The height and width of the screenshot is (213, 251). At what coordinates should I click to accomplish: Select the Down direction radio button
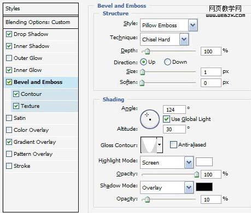tap(167, 62)
